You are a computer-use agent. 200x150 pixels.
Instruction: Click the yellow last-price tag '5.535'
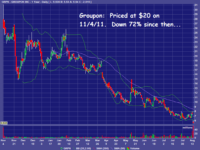click(4, 123)
